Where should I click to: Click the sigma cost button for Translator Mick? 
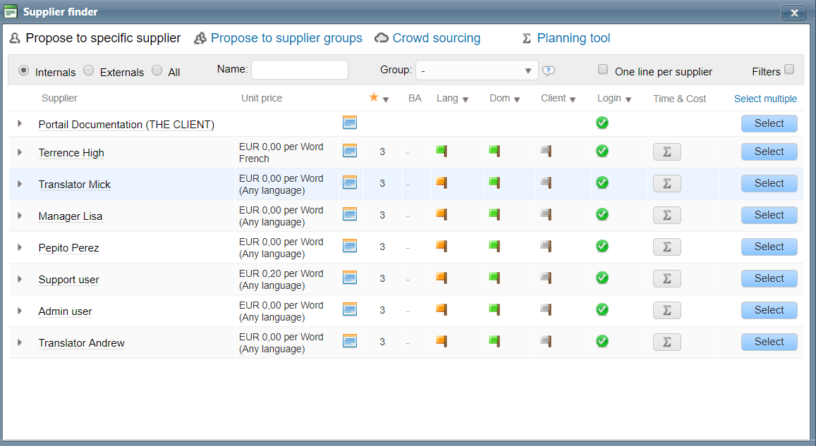(666, 183)
